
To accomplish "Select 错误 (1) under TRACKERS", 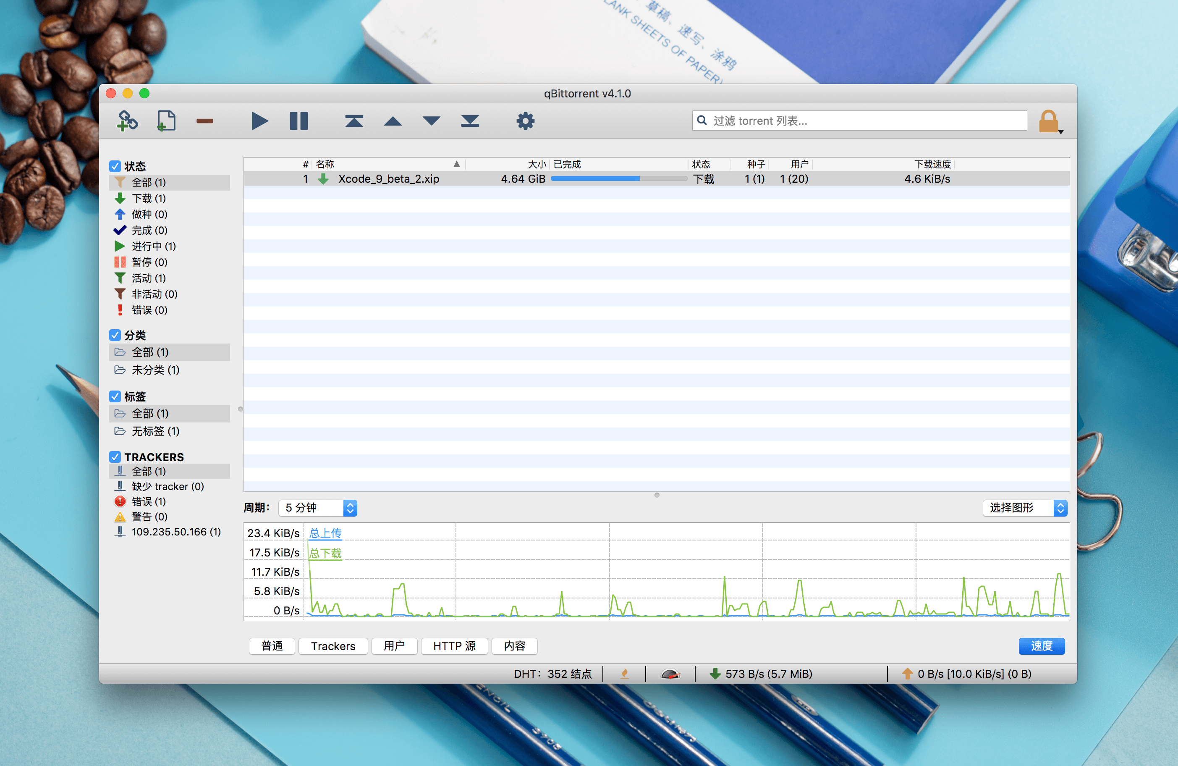I will 169,501.
